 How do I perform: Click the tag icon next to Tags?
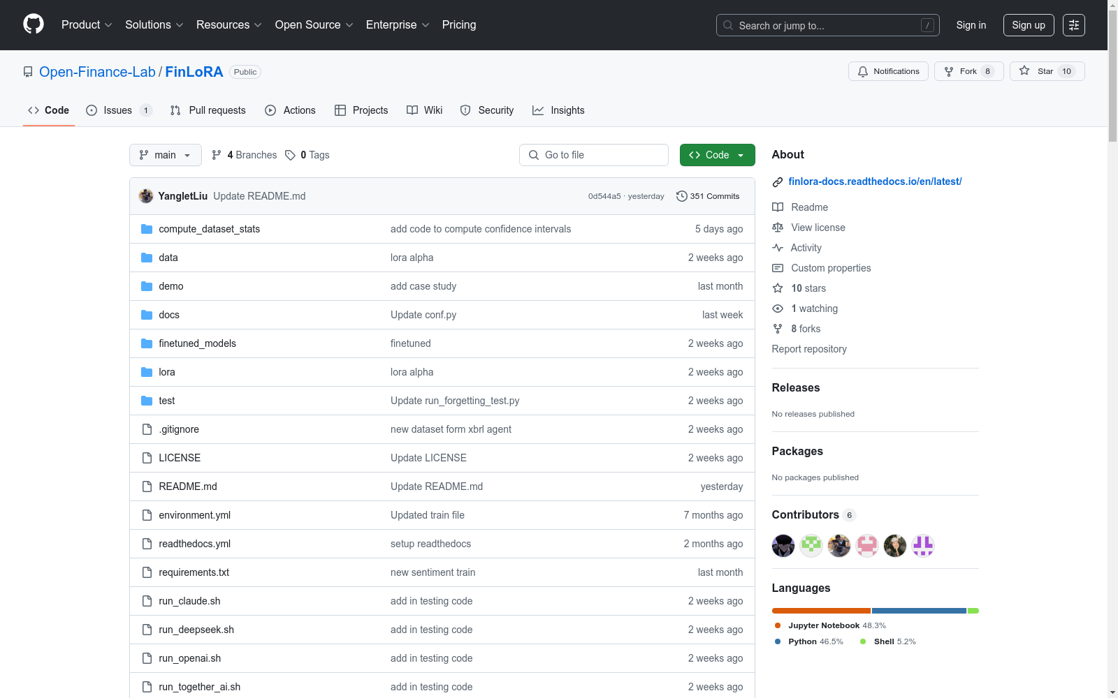291,155
